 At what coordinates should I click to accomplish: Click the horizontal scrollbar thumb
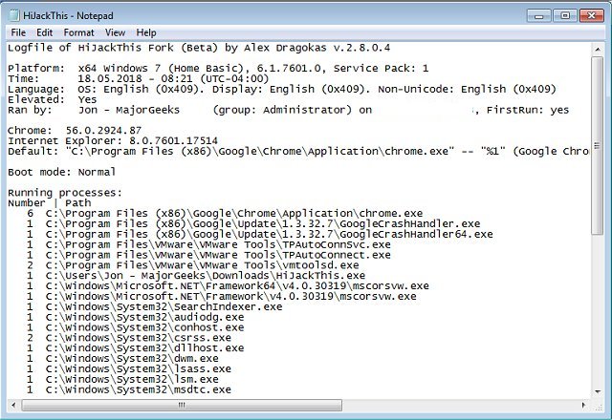(182, 405)
